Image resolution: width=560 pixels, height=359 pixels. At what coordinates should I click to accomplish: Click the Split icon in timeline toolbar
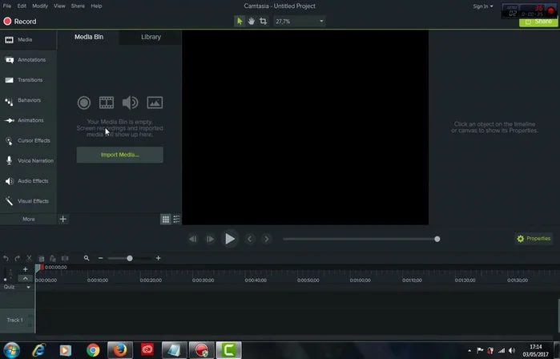click(x=65, y=258)
